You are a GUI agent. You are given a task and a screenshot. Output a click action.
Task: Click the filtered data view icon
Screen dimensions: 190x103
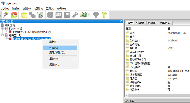pyautogui.click(x=67, y=15)
